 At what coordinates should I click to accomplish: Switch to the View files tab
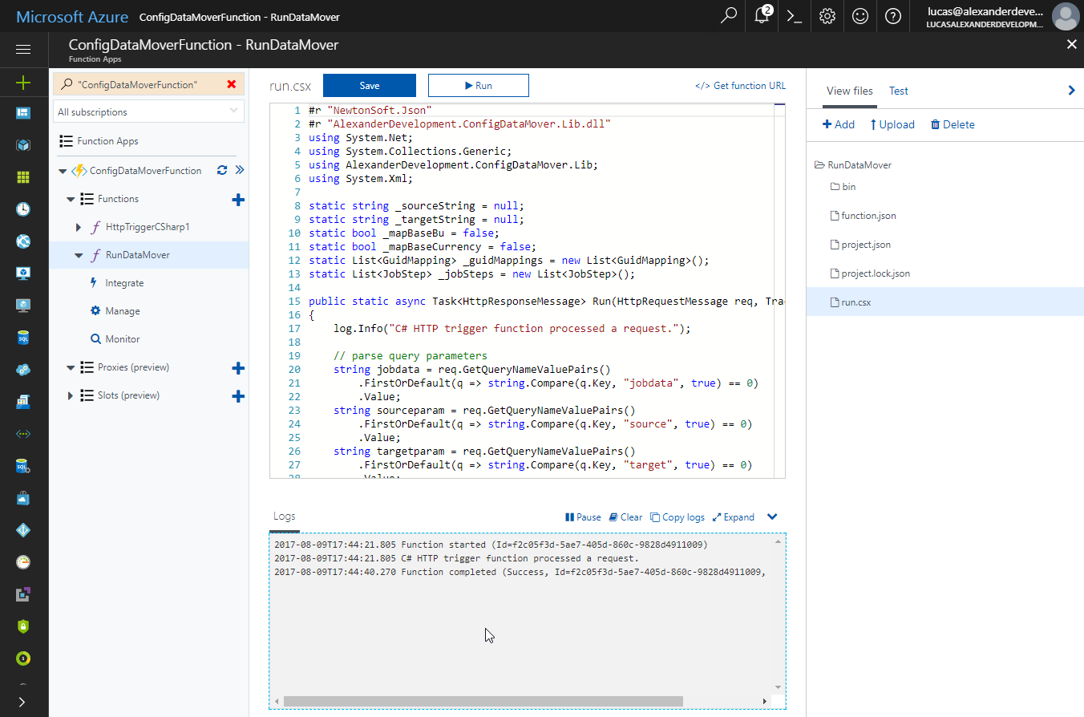850,91
